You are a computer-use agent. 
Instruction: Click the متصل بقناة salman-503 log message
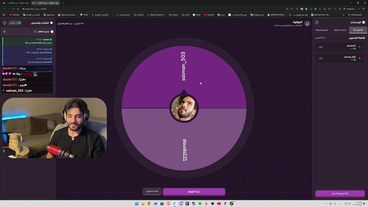pyautogui.click(x=28, y=41)
